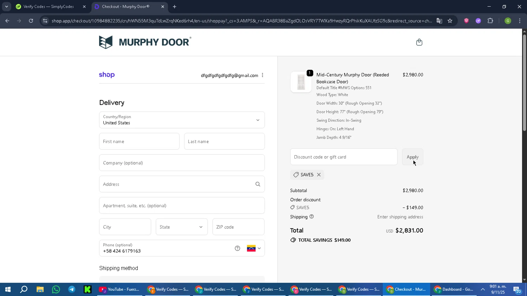Click the Murphy Door logo
This screenshot has width=527, height=296.
tap(145, 42)
